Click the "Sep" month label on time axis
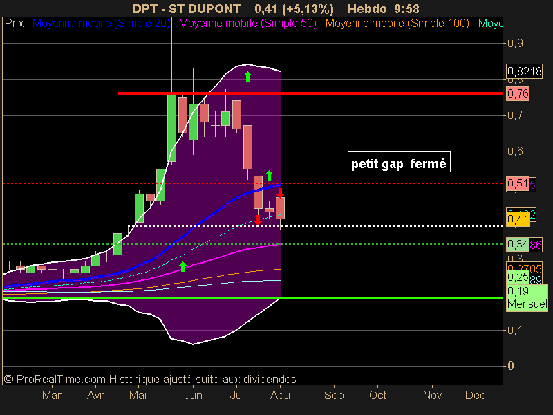The width and height of the screenshot is (553, 415). 334,395
